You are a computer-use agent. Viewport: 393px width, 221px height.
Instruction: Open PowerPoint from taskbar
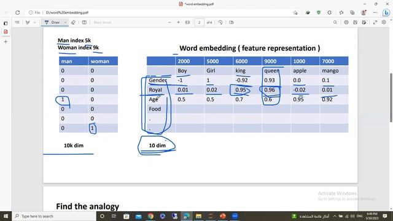coord(222,216)
